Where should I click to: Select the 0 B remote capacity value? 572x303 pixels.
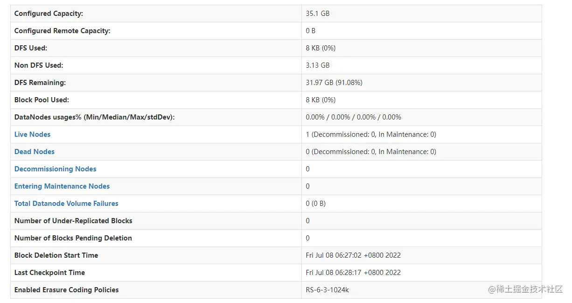click(311, 31)
